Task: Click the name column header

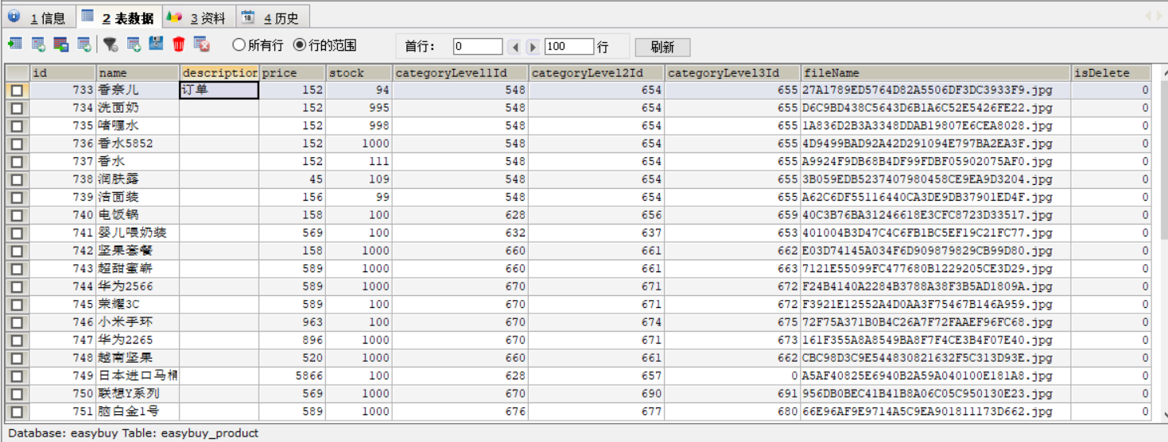Action: [138, 73]
